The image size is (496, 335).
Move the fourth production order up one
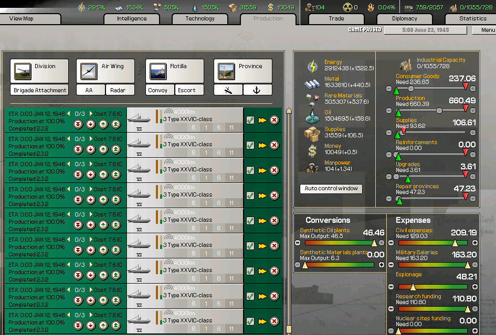[103, 200]
